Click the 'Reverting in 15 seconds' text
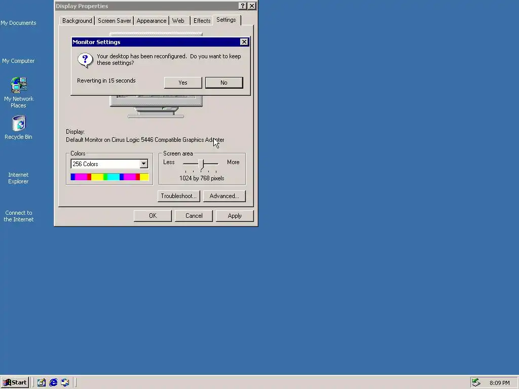 click(x=106, y=81)
